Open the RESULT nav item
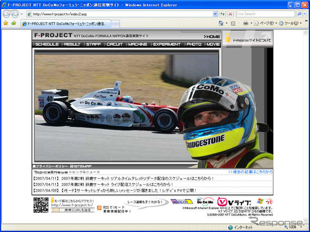 coord(71,44)
